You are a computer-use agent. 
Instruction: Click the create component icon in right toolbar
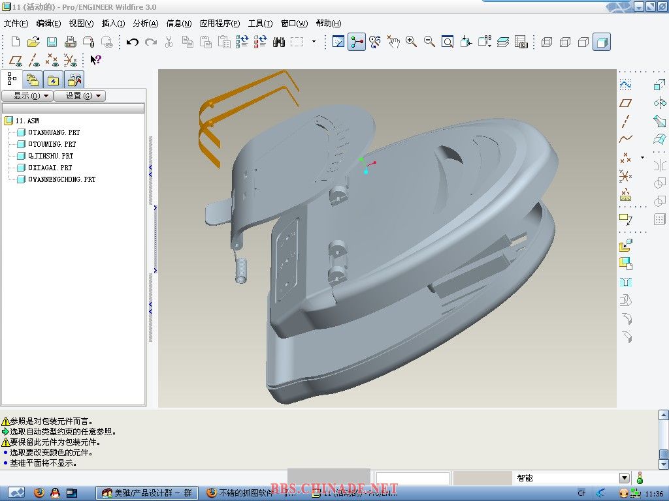(625, 264)
